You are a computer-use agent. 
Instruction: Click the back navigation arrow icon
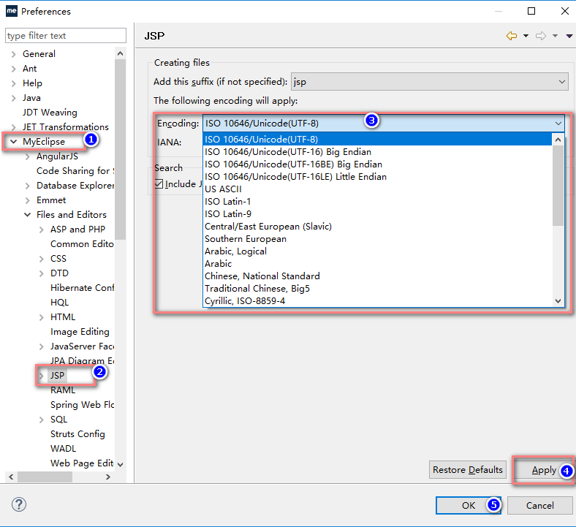[x=512, y=36]
